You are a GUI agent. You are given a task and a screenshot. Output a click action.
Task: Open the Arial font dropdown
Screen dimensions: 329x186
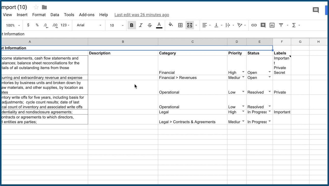pos(89,25)
